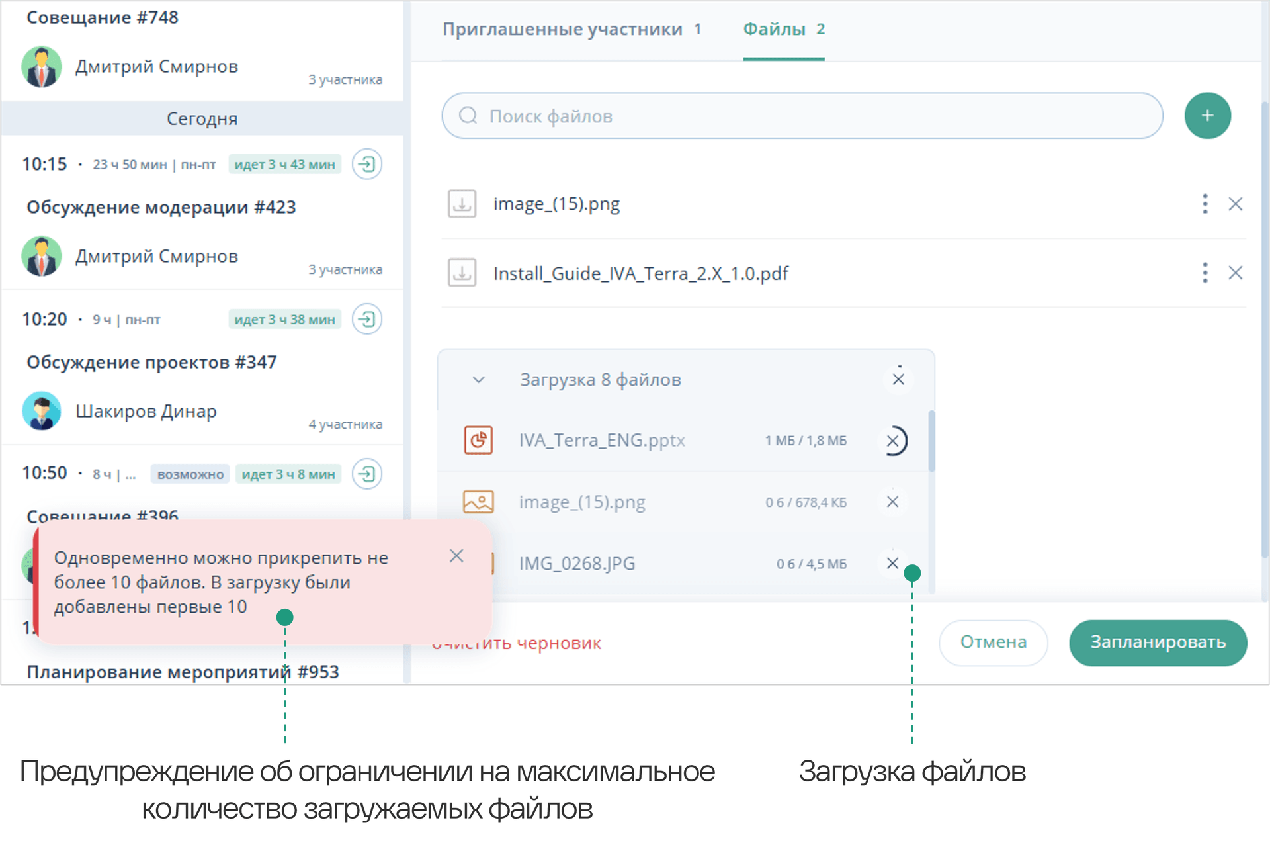Open meeting 'Обсуждение проектов #347'
1270x843 pixels.
[x=151, y=362]
